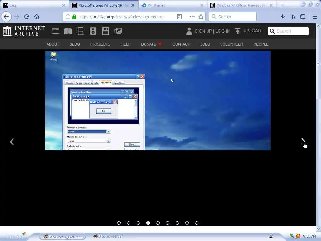Open the Software floppy disk icon

[x=106, y=31]
